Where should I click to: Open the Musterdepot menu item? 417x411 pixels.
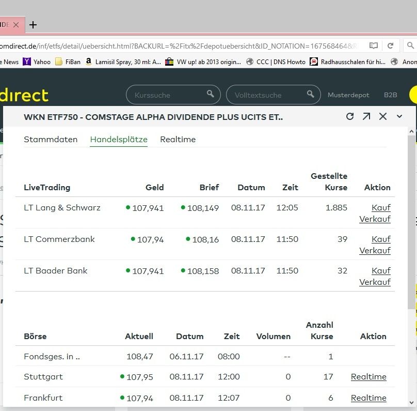(348, 95)
